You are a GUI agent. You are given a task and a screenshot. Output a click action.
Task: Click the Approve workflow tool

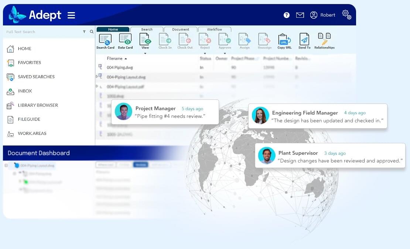225,41
